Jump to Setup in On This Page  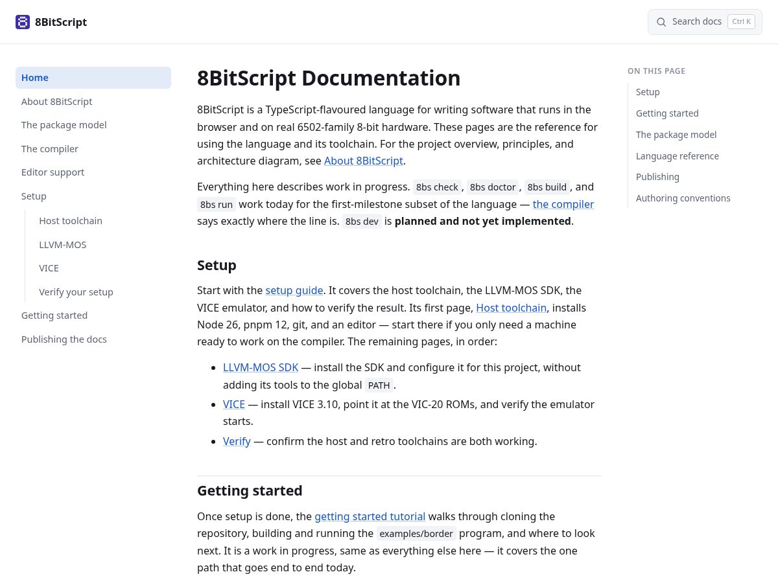(648, 92)
